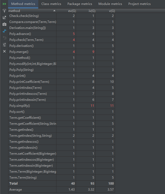Screen dimensions: 165x194
Task: Go to the Project metrics tab
Action: [x=139, y=4]
